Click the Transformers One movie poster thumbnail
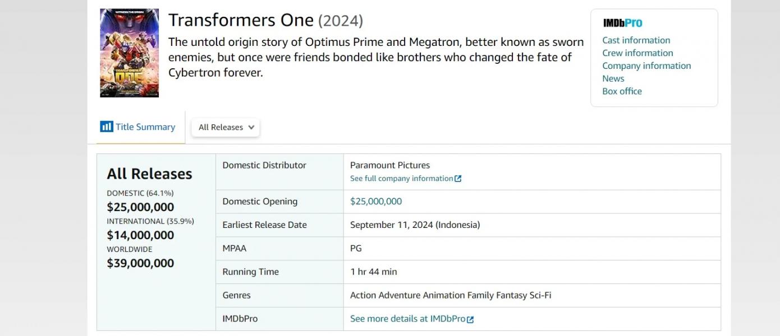 (x=129, y=53)
